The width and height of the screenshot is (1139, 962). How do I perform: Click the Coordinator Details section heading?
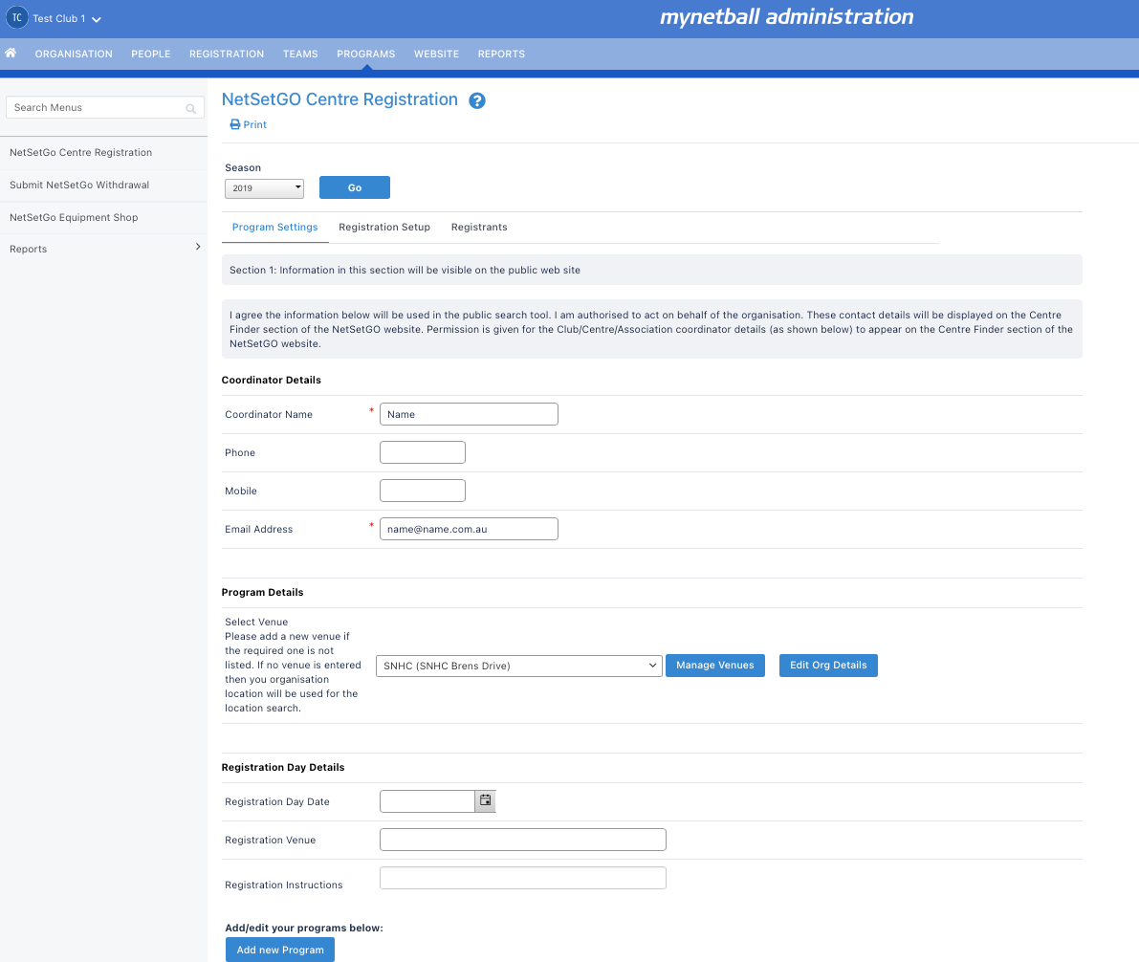coord(271,380)
